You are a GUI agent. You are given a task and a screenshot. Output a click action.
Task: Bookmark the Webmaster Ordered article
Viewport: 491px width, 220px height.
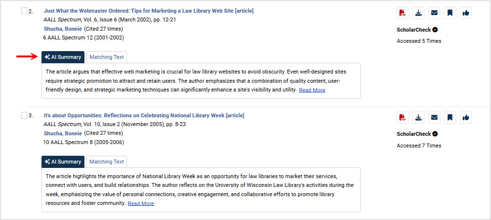pyautogui.click(x=450, y=13)
